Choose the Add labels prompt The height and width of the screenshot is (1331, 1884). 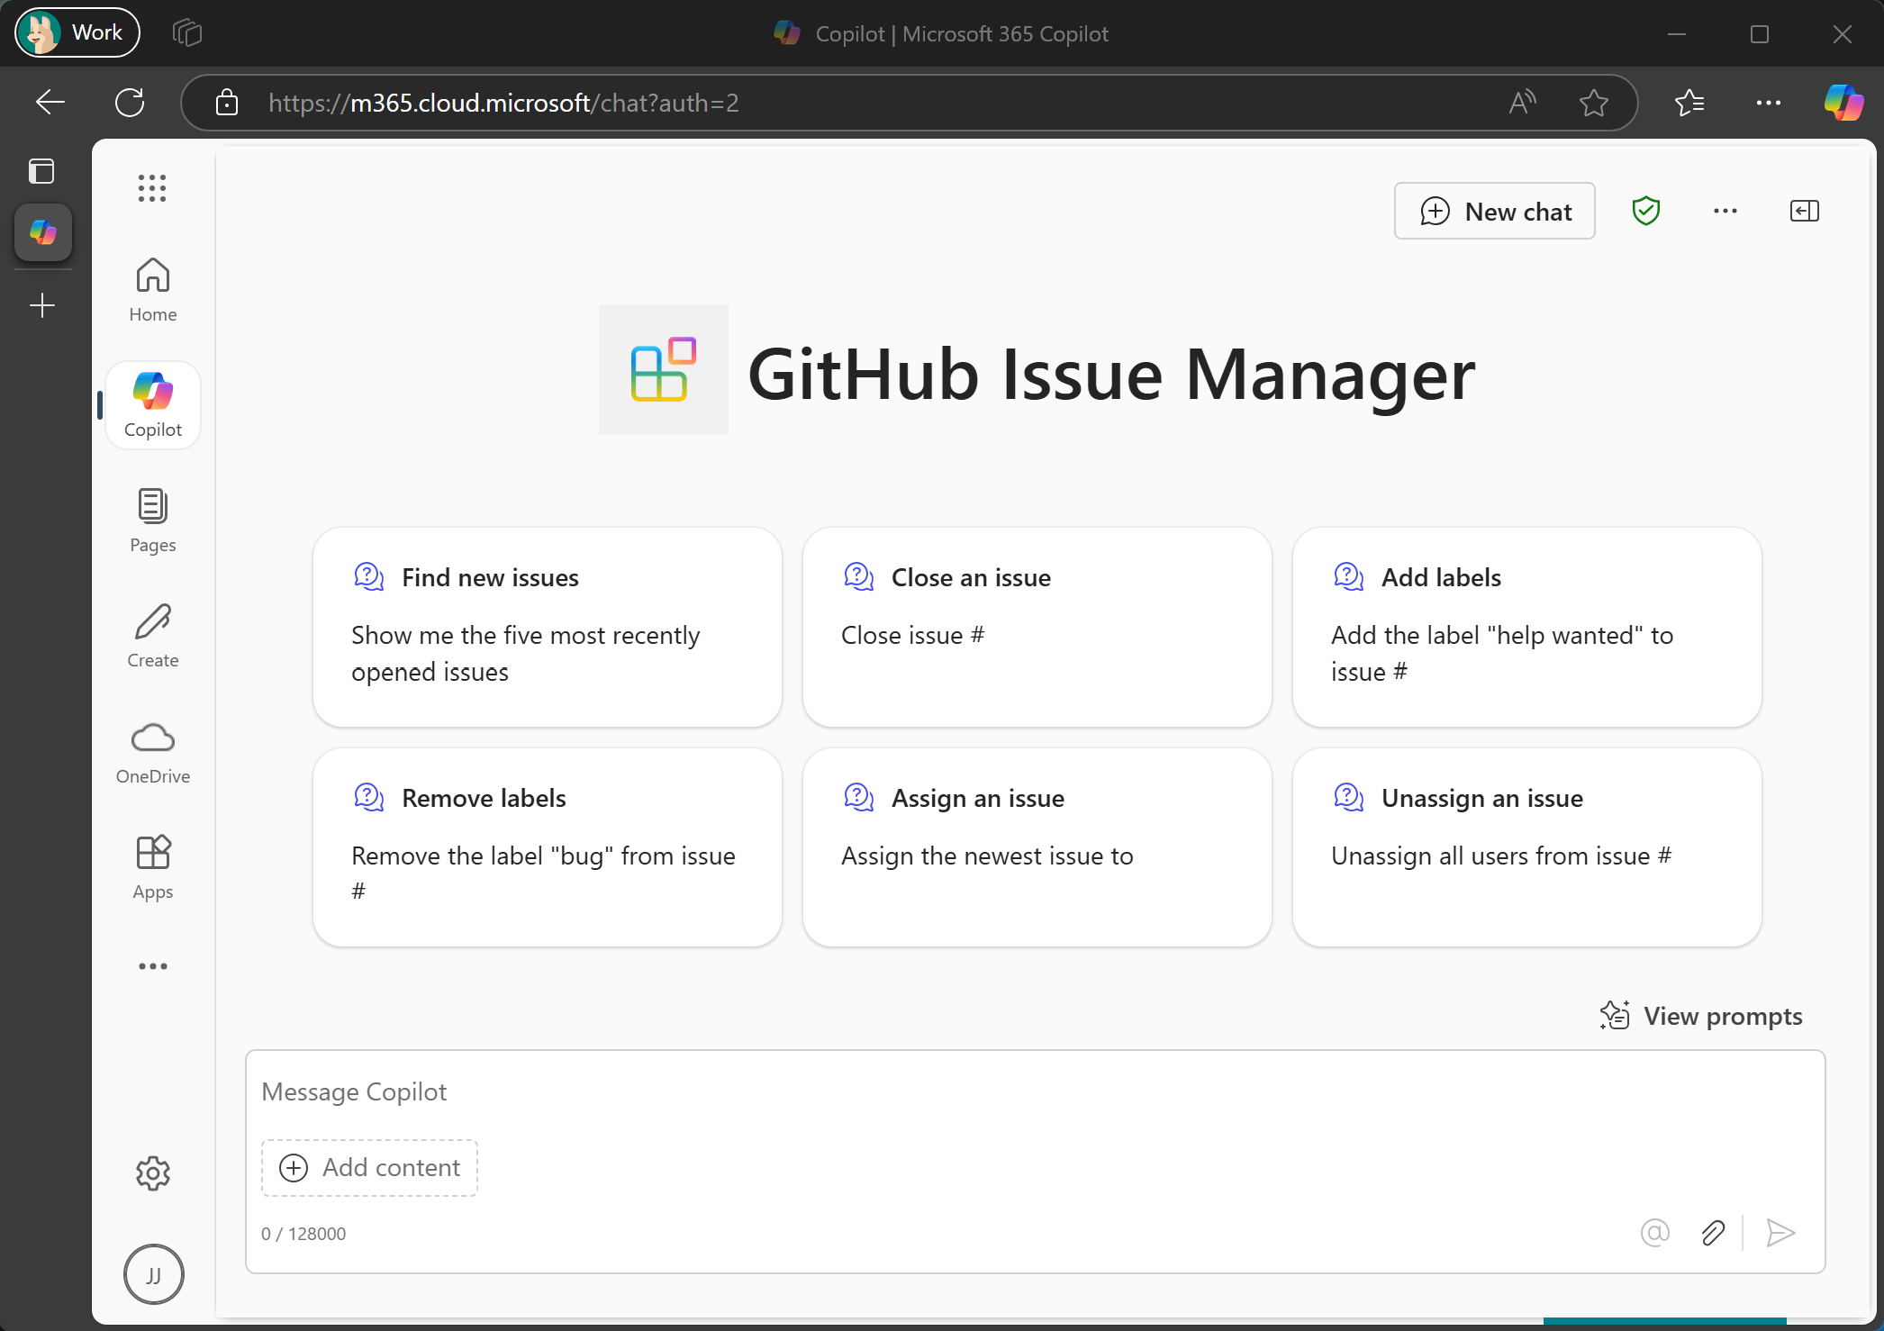click(x=1527, y=627)
